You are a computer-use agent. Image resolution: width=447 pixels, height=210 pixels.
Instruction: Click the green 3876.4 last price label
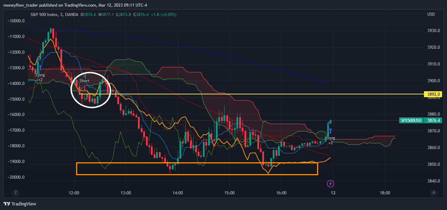pos(433,120)
